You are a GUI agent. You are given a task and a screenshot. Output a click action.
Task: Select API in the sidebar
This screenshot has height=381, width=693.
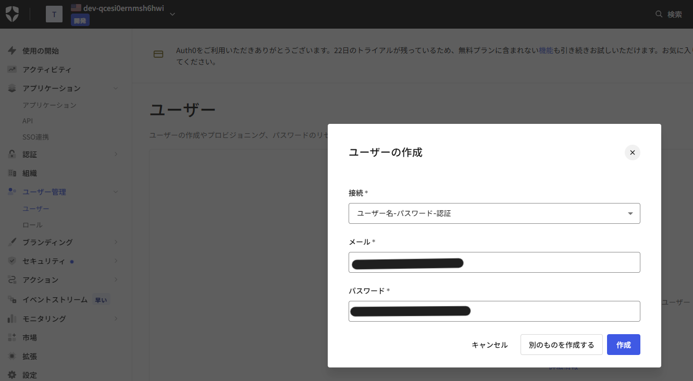(28, 121)
